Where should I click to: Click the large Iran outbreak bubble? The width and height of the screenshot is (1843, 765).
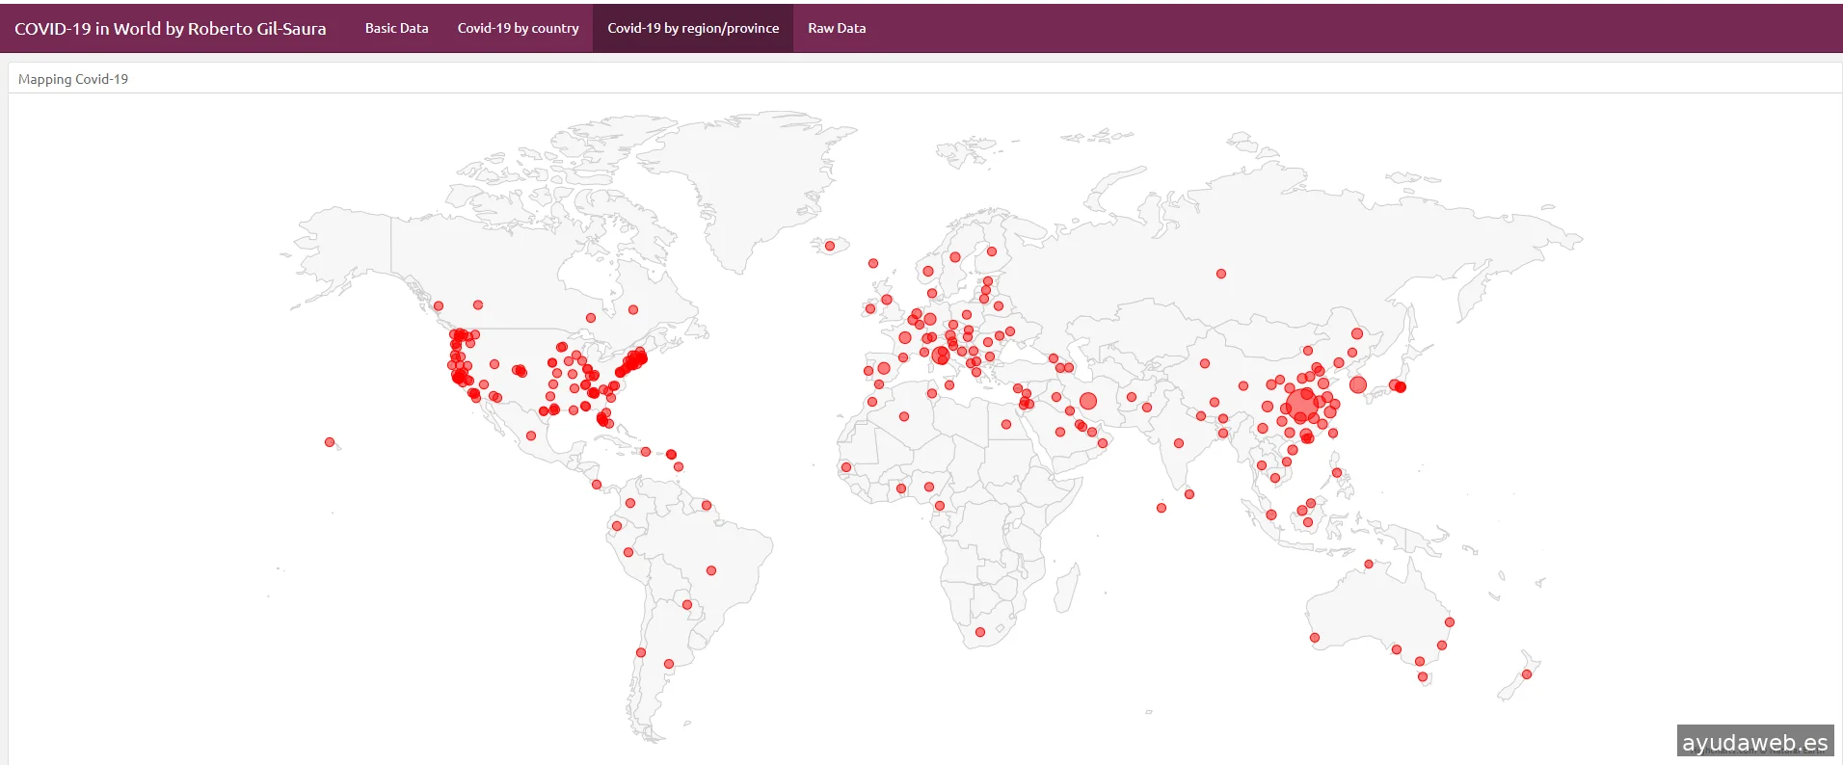[1088, 401]
